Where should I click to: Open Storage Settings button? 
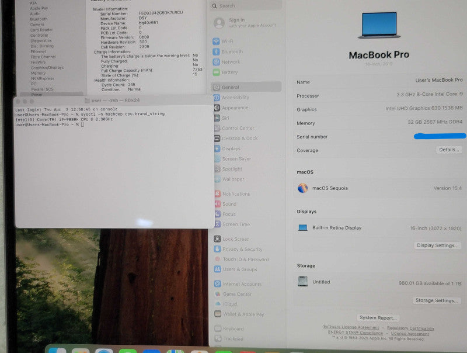(437, 300)
